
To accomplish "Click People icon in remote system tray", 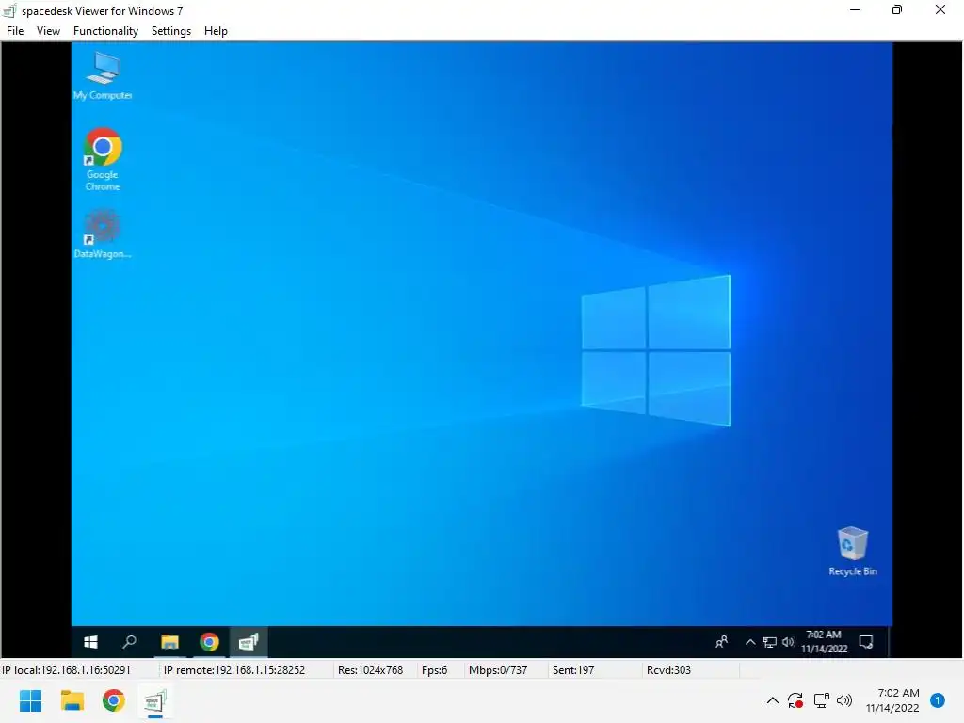I will click(722, 642).
